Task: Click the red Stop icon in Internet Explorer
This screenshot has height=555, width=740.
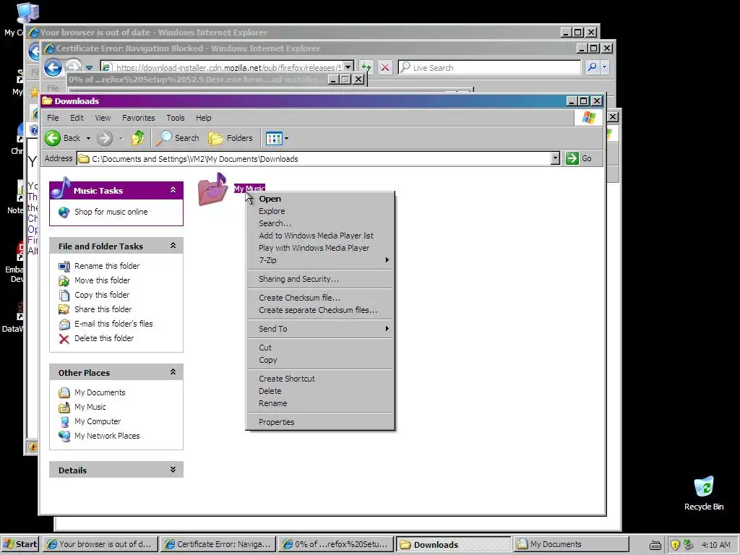Action: [385, 67]
